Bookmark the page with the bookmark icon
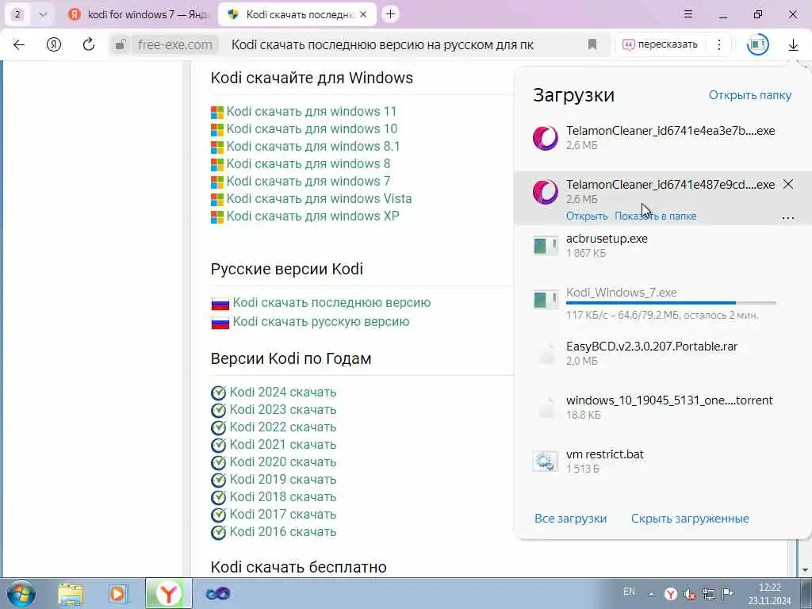The width and height of the screenshot is (812, 609). point(592,44)
